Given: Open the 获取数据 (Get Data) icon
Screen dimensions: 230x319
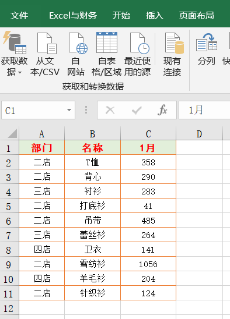Looking at the screenshot, I should click(15, 42).
